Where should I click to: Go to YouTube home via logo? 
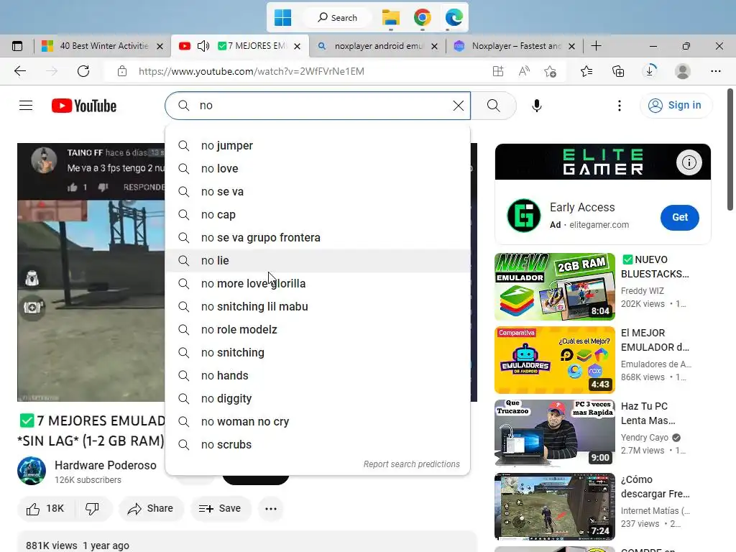[x=84, y=106]
